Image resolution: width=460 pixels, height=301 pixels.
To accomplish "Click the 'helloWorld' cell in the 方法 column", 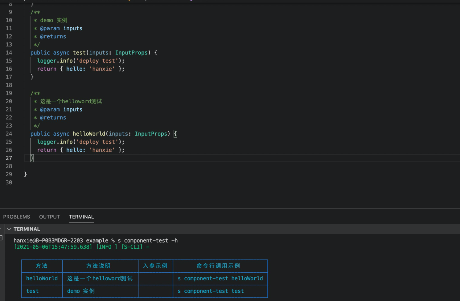I will pyautogui.click(x=42, y=279).
